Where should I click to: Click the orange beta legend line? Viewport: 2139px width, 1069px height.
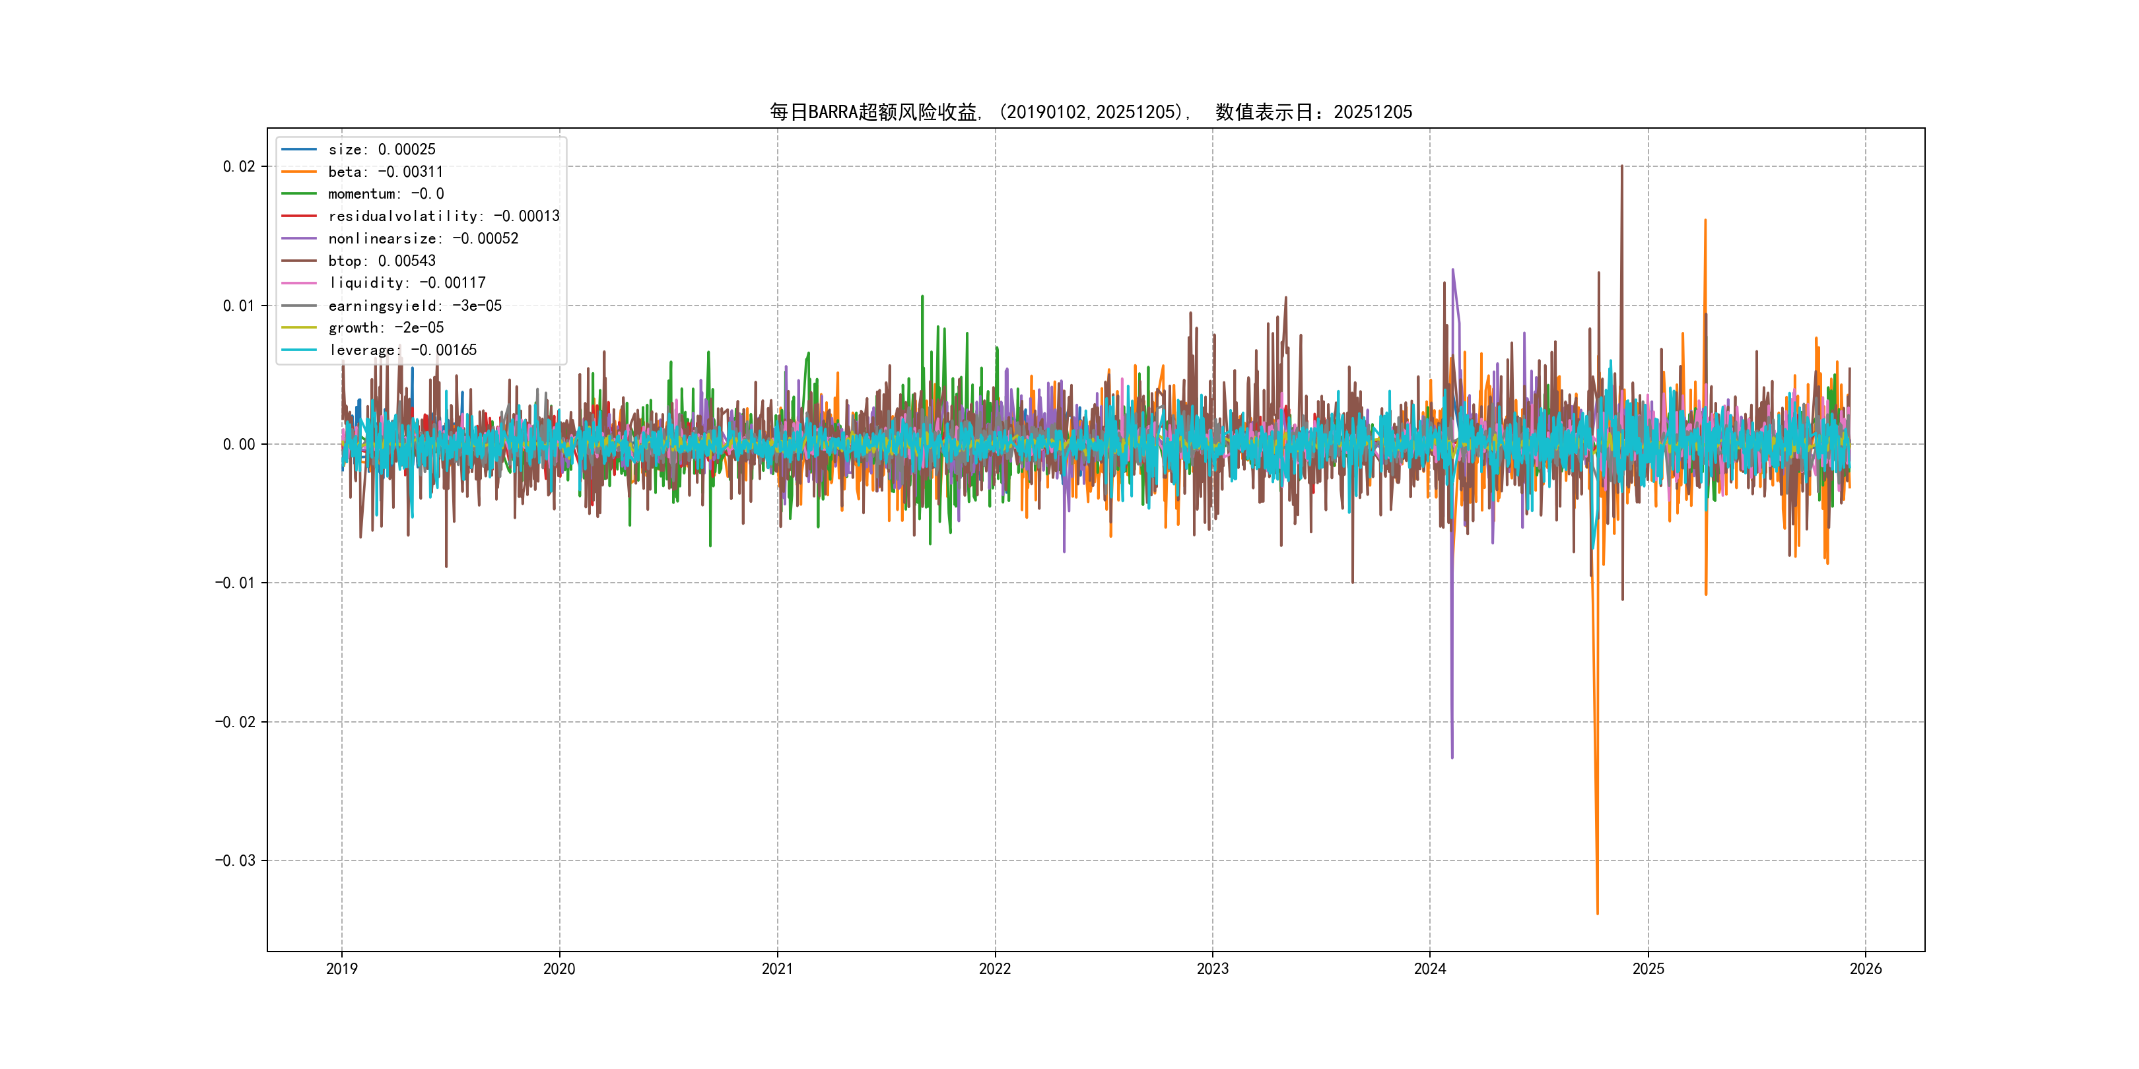point(299,172)
